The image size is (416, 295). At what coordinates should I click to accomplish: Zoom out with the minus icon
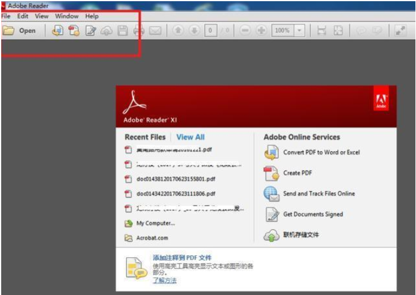point(245,30)
